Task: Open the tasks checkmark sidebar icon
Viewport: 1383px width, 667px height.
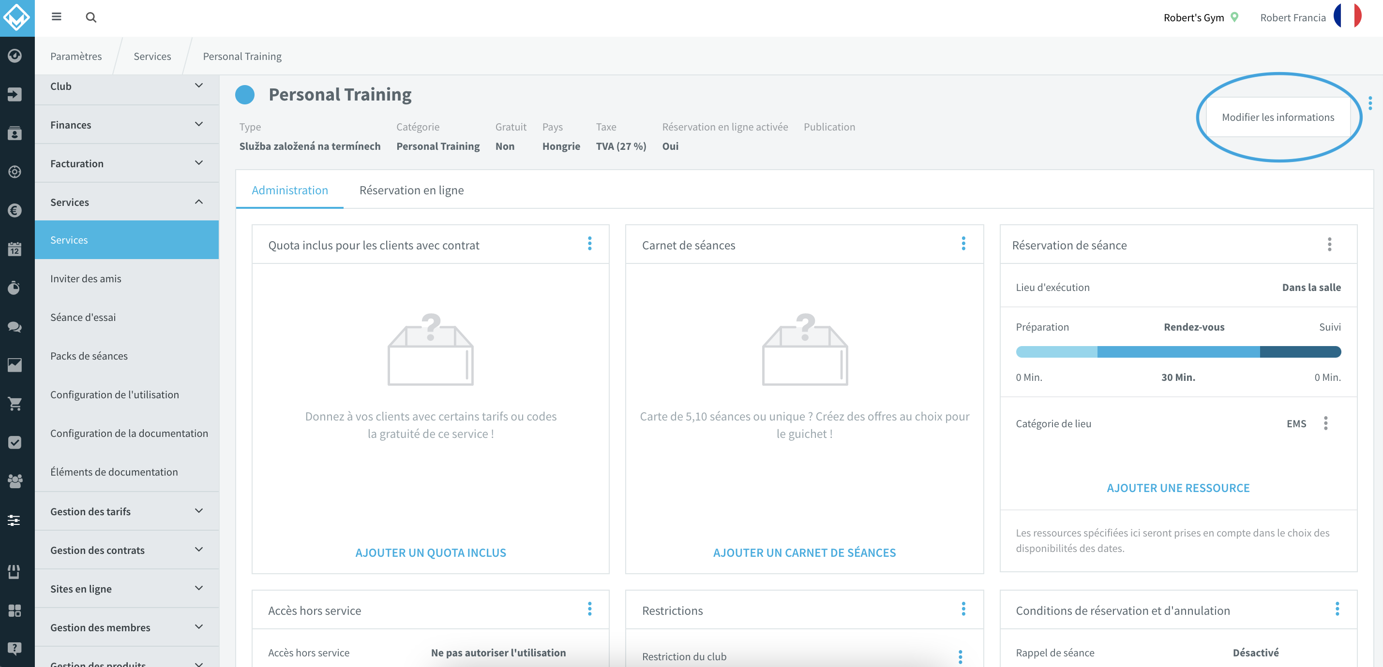Action: (15, 442)
